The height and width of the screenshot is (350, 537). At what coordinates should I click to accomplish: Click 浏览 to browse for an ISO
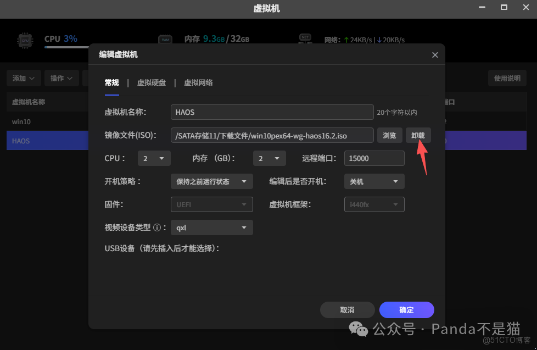click(x=389, y=135)
